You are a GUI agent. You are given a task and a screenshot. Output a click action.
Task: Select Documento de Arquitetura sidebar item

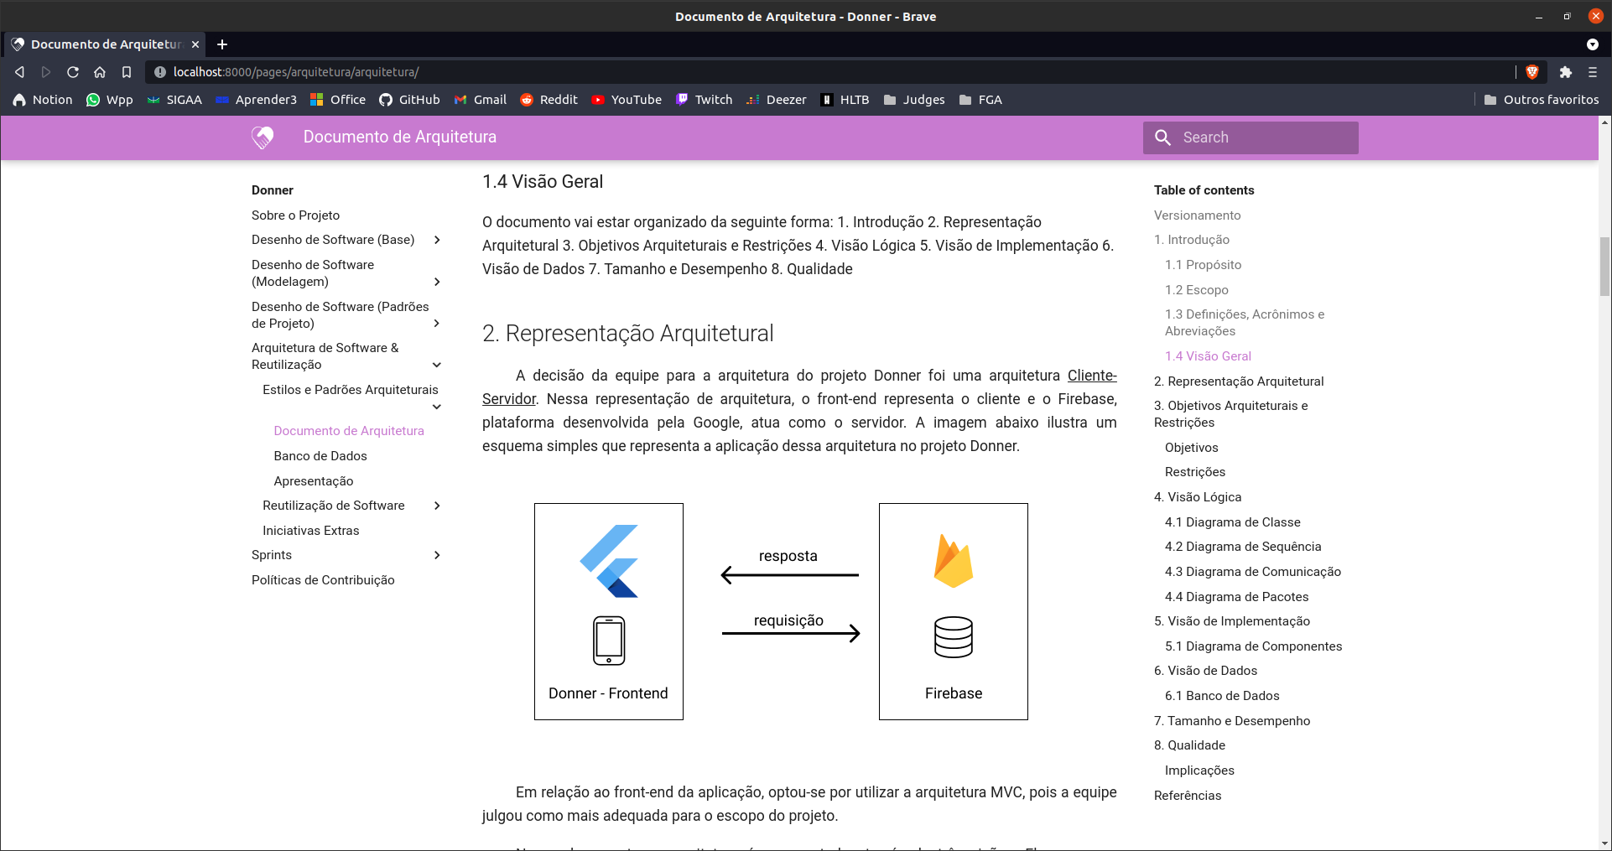point(349,431)
